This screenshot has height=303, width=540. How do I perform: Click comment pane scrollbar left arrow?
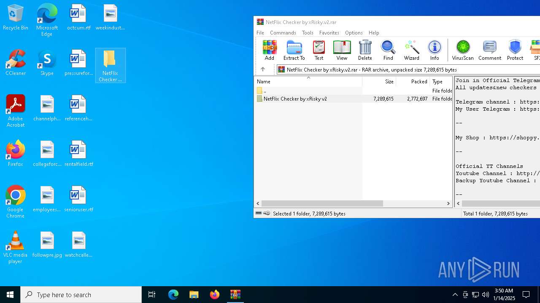click(x=459, y=203)
